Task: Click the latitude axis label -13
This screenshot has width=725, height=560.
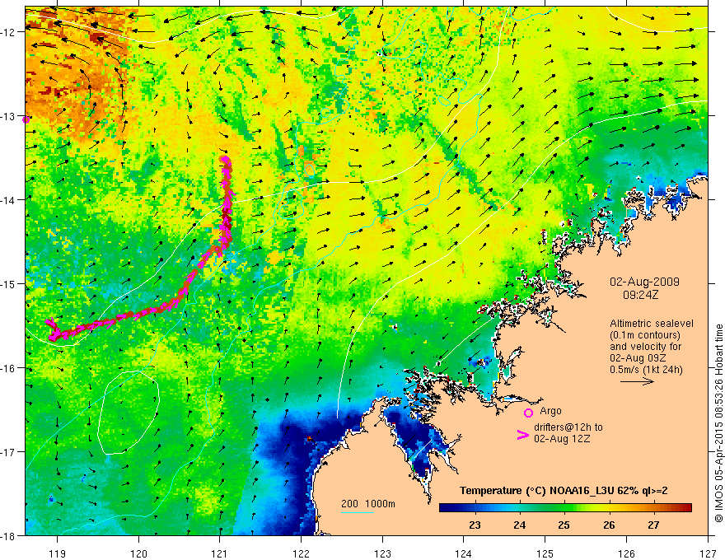Action: 9,116
